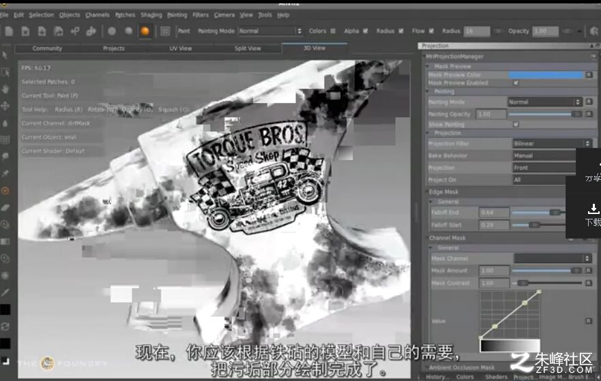Select the four-arrow Move tool
Screen dimensions: 601x381
[x=5, y=106]
